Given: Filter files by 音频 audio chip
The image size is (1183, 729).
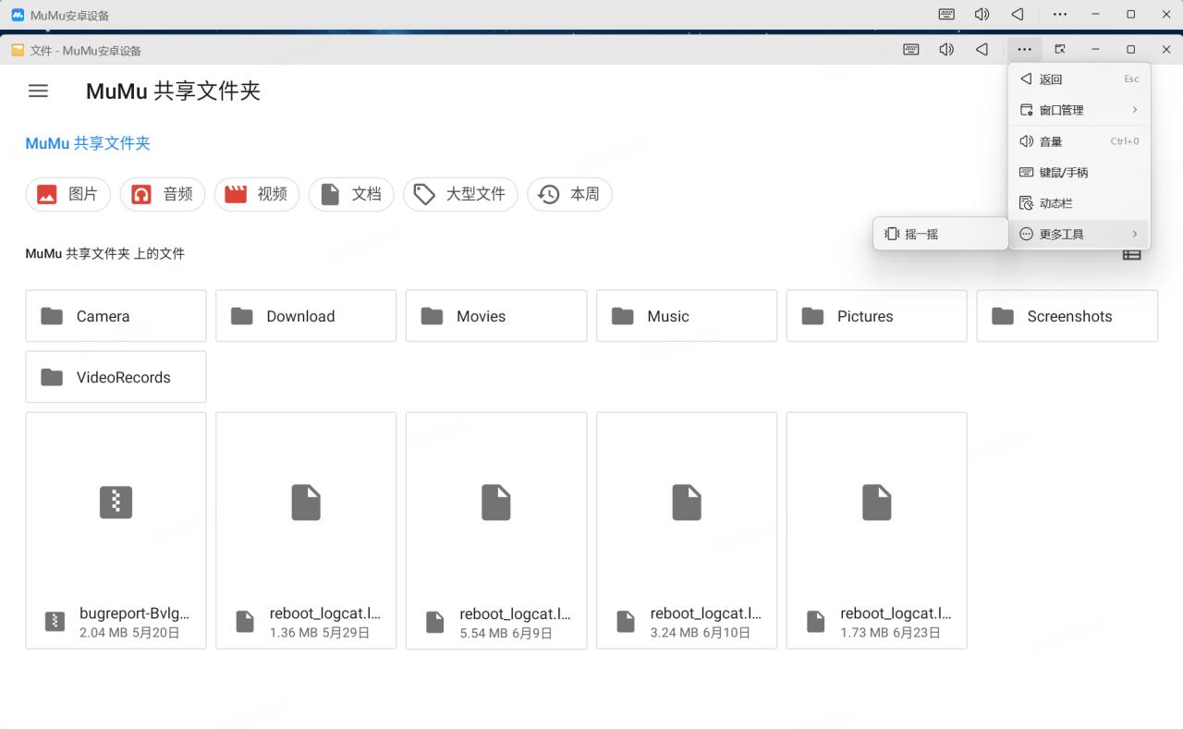Looking at the screenshot, I should (163, 194).
